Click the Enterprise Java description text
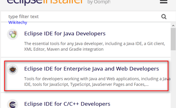 click(x=97, y=82)
